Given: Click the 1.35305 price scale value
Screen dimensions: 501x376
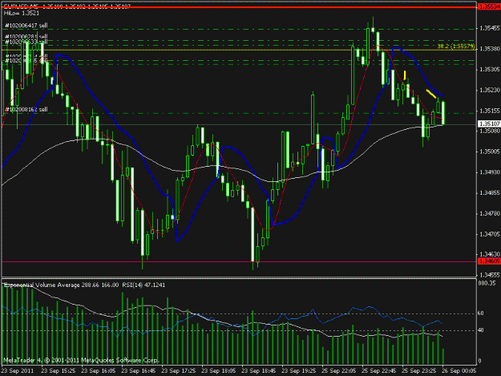Looking at the screenshot, I should coord(490,70).
